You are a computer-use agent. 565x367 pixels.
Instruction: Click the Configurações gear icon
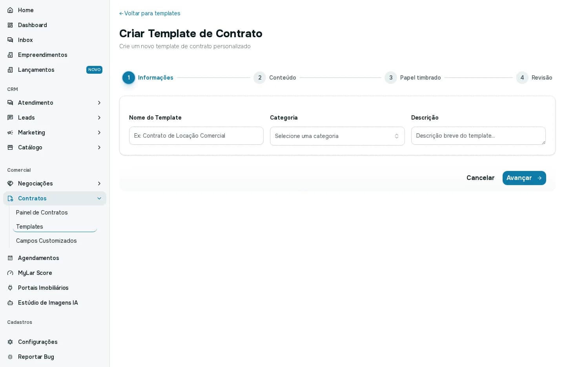click(10, 342)
